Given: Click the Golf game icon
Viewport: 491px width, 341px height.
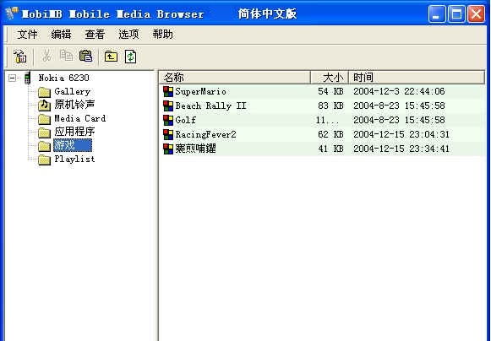Looking at the screenshot, I should click(x=168, y=120).
